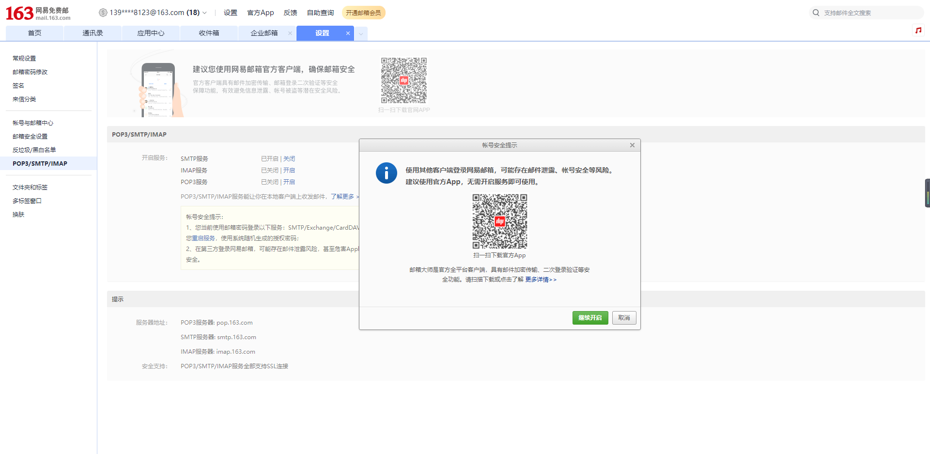The width and height of the screenshot is (930, 454).
Task: Close the active 设置 tab
Action: [348, 33]
